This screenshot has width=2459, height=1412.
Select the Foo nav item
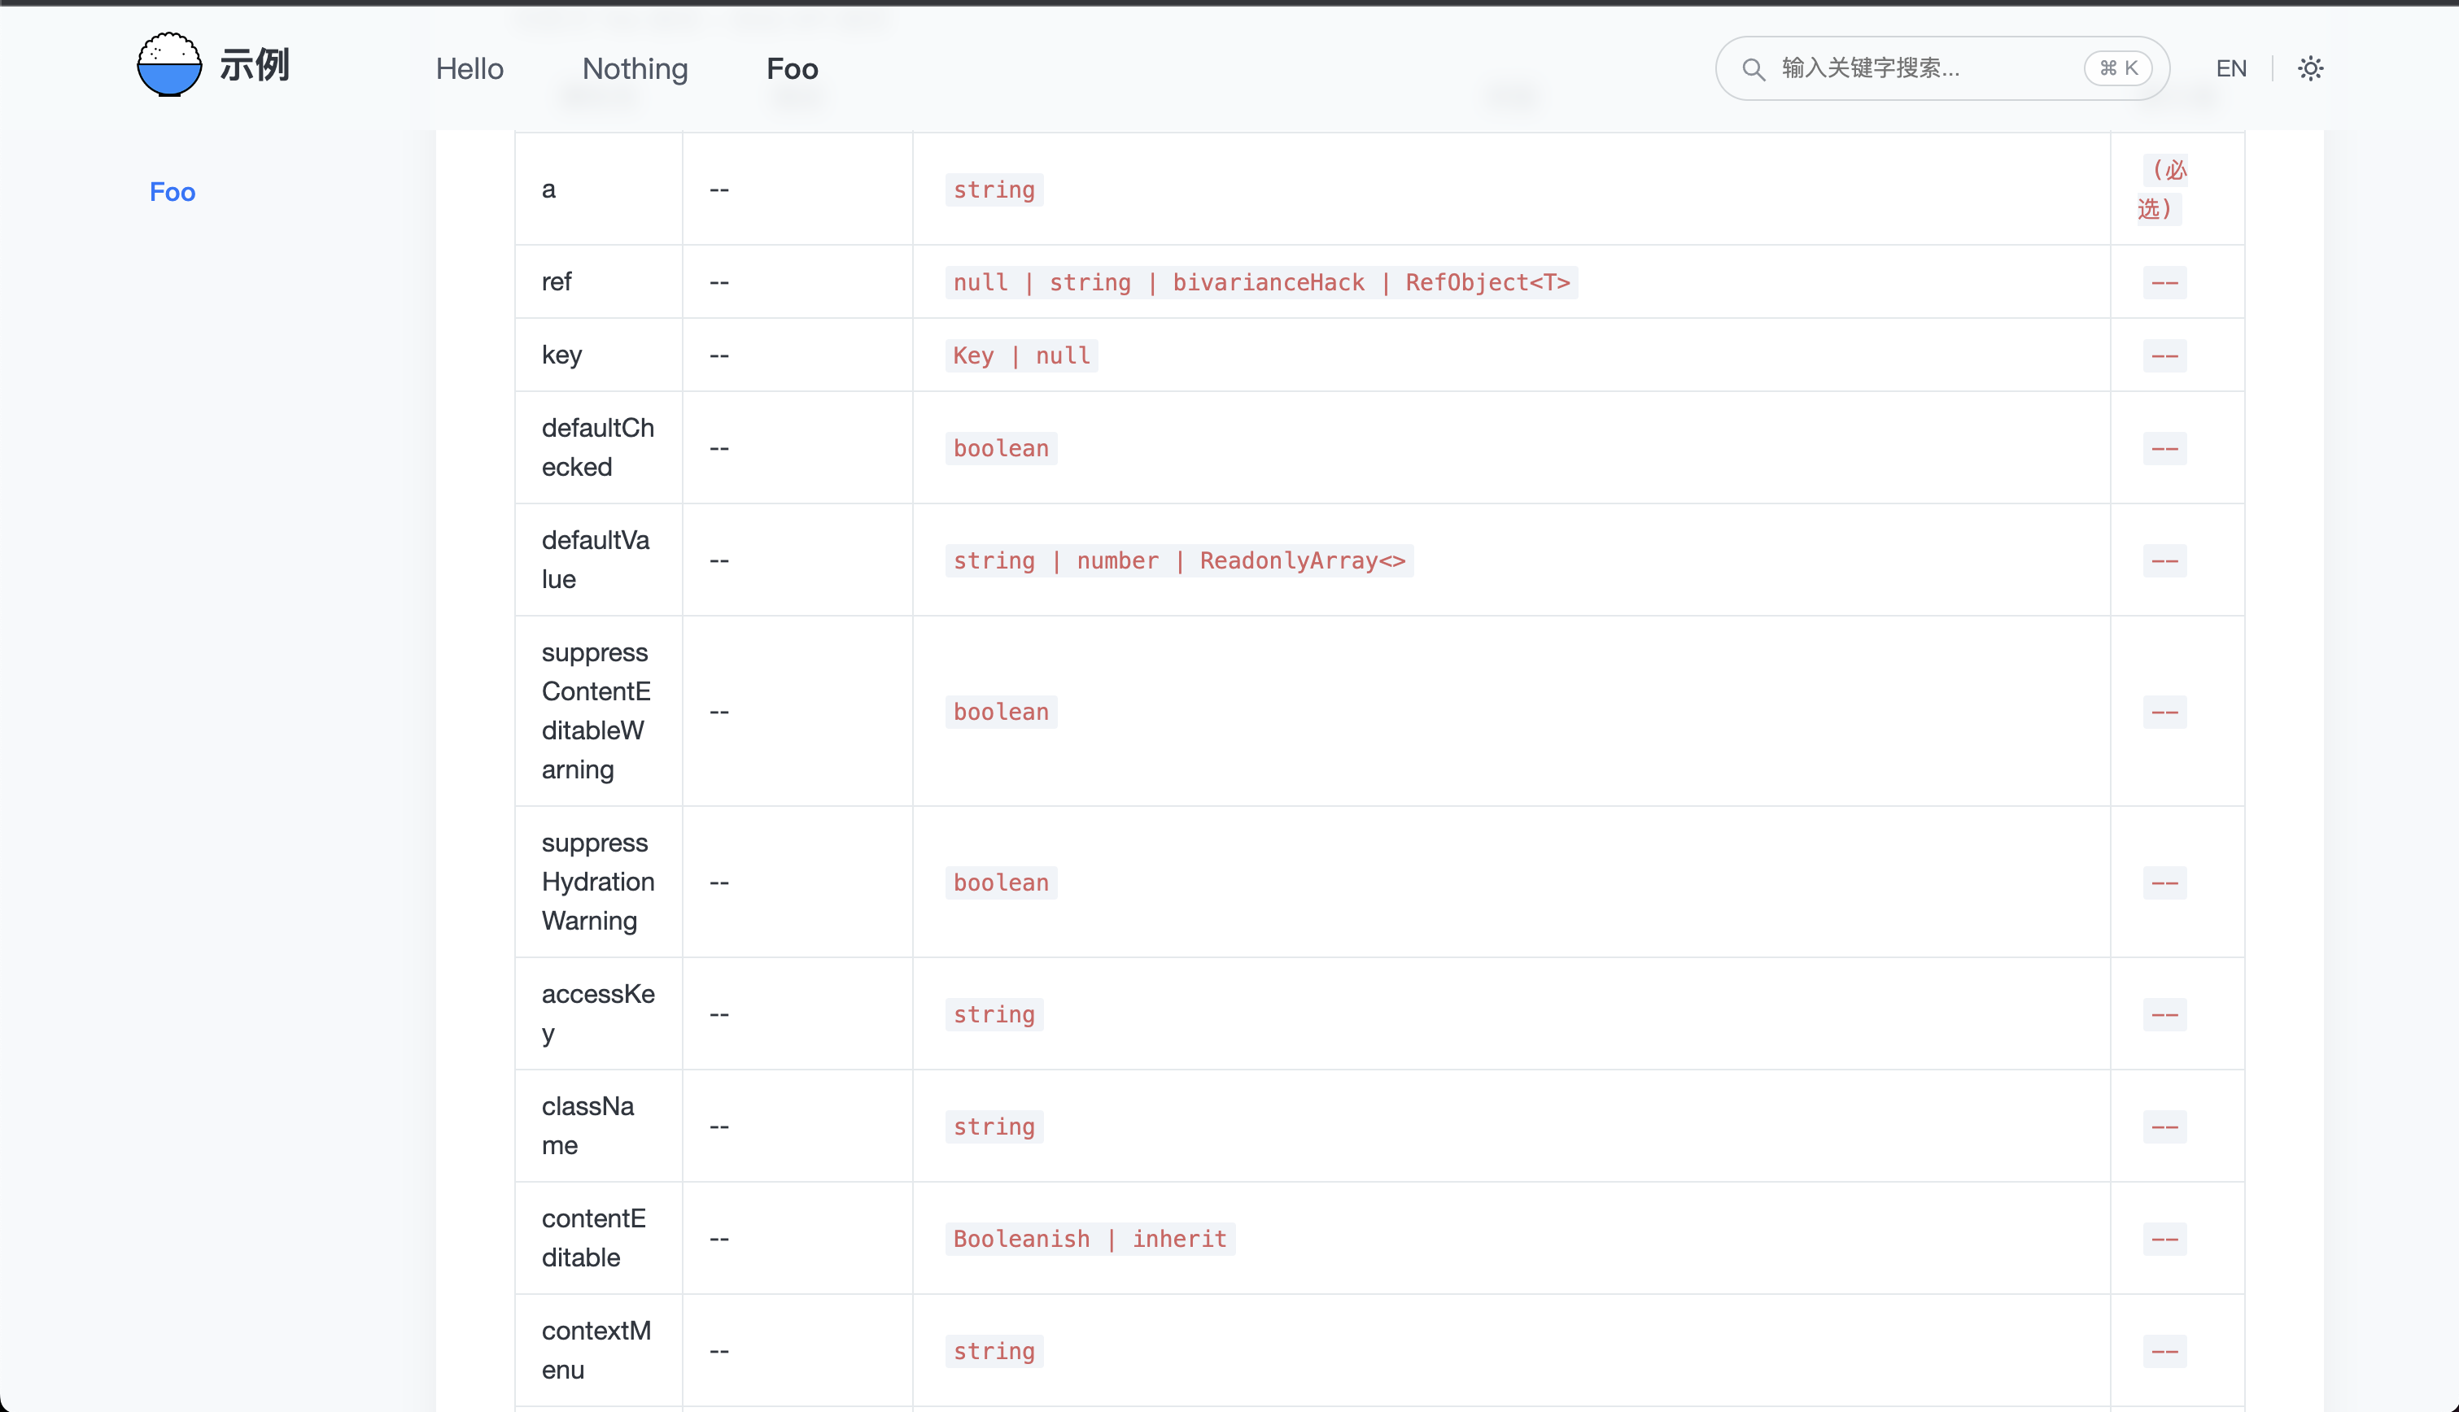(x=793, y=69)
